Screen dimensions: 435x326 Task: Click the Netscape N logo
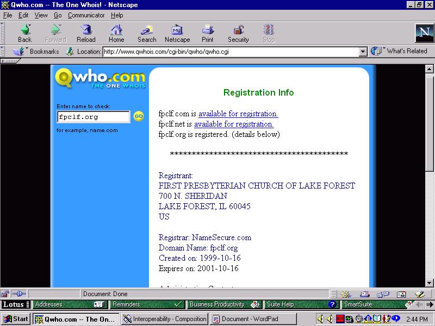[x=424, y=33]
